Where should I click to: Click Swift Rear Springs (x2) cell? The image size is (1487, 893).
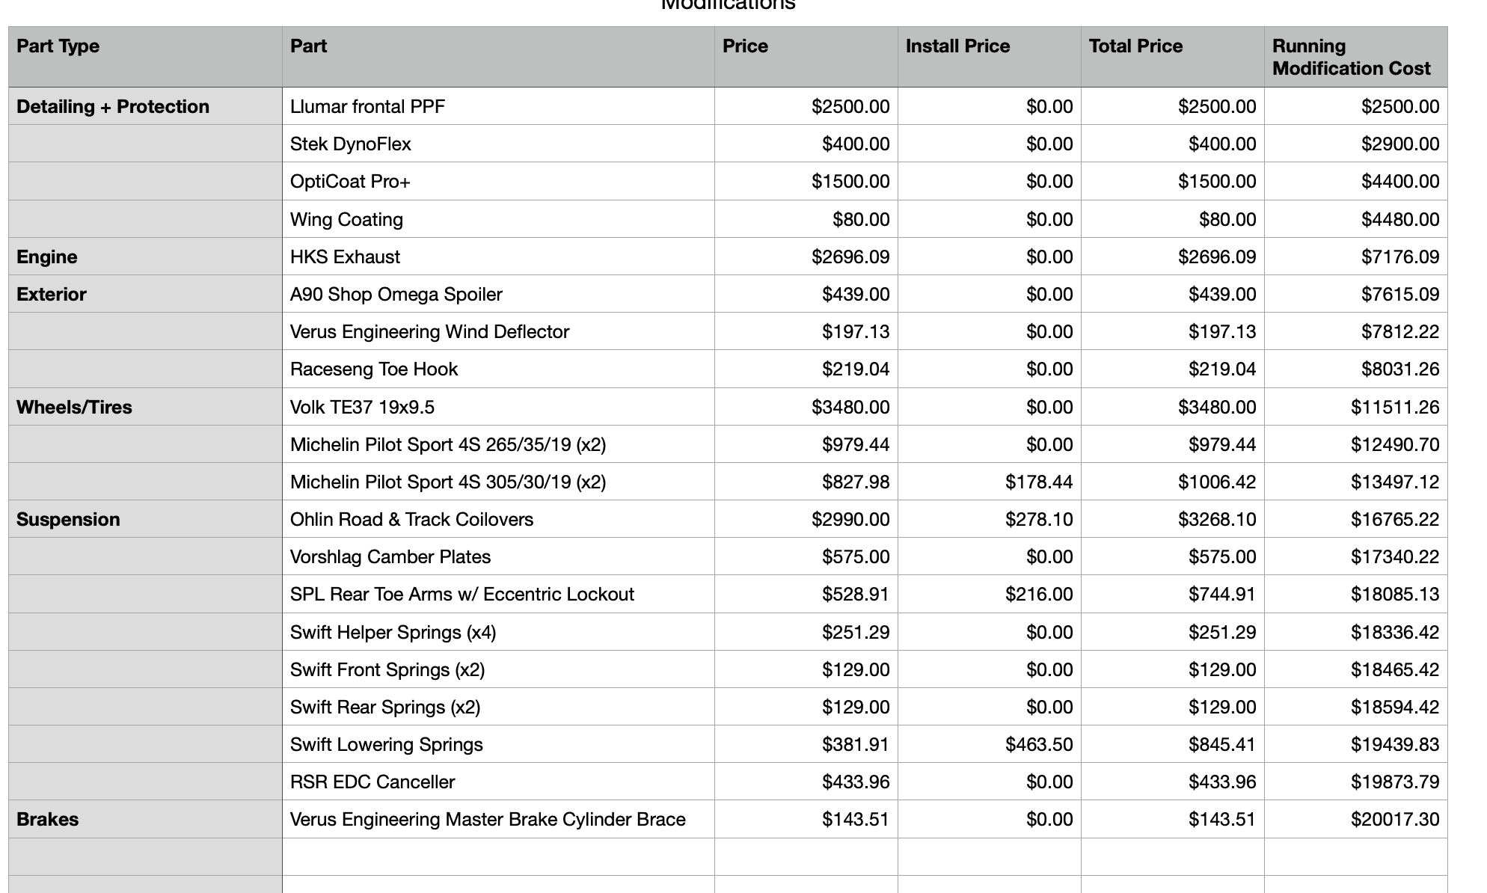pyautogui.click(x=498, y=707)
